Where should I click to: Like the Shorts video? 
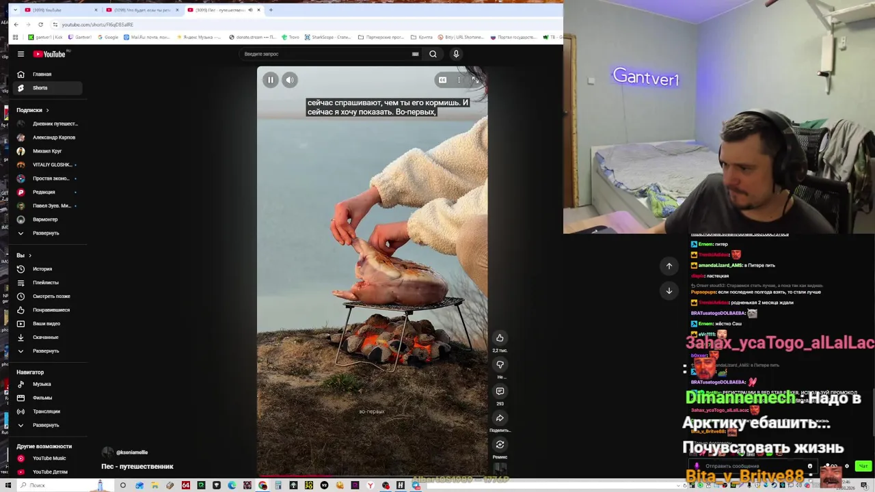[500, 338]
